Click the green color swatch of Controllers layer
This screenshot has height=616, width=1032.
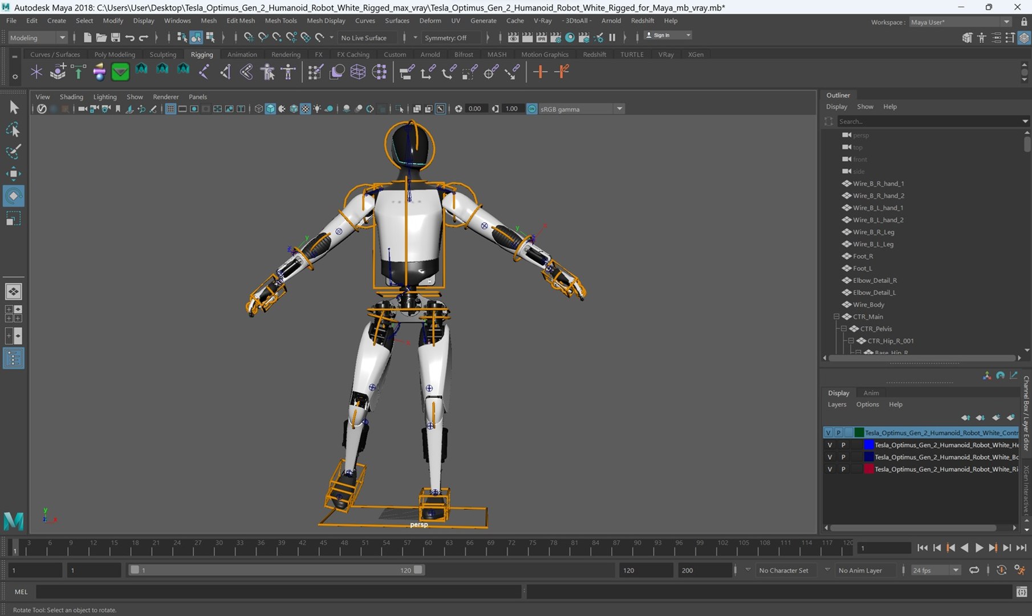859,432
